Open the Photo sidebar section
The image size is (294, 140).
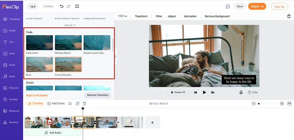tap(9, 65)
